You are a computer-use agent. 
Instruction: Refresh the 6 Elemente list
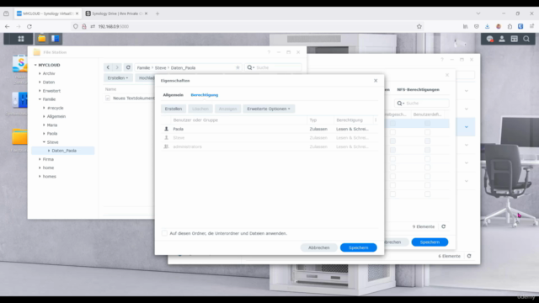[469, 256]
